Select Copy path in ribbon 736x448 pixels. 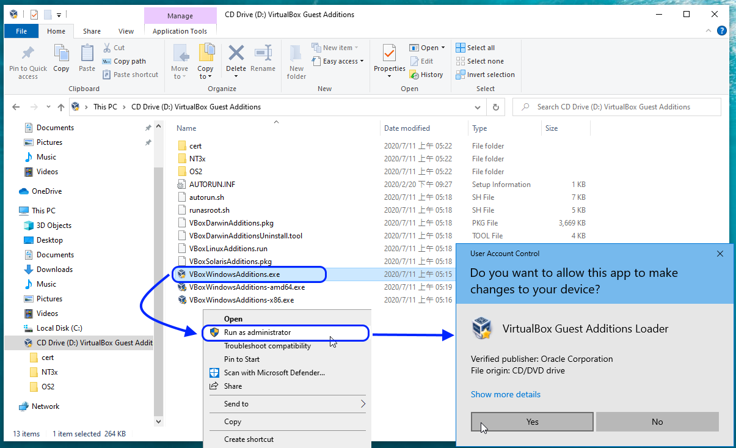(124, 61)
